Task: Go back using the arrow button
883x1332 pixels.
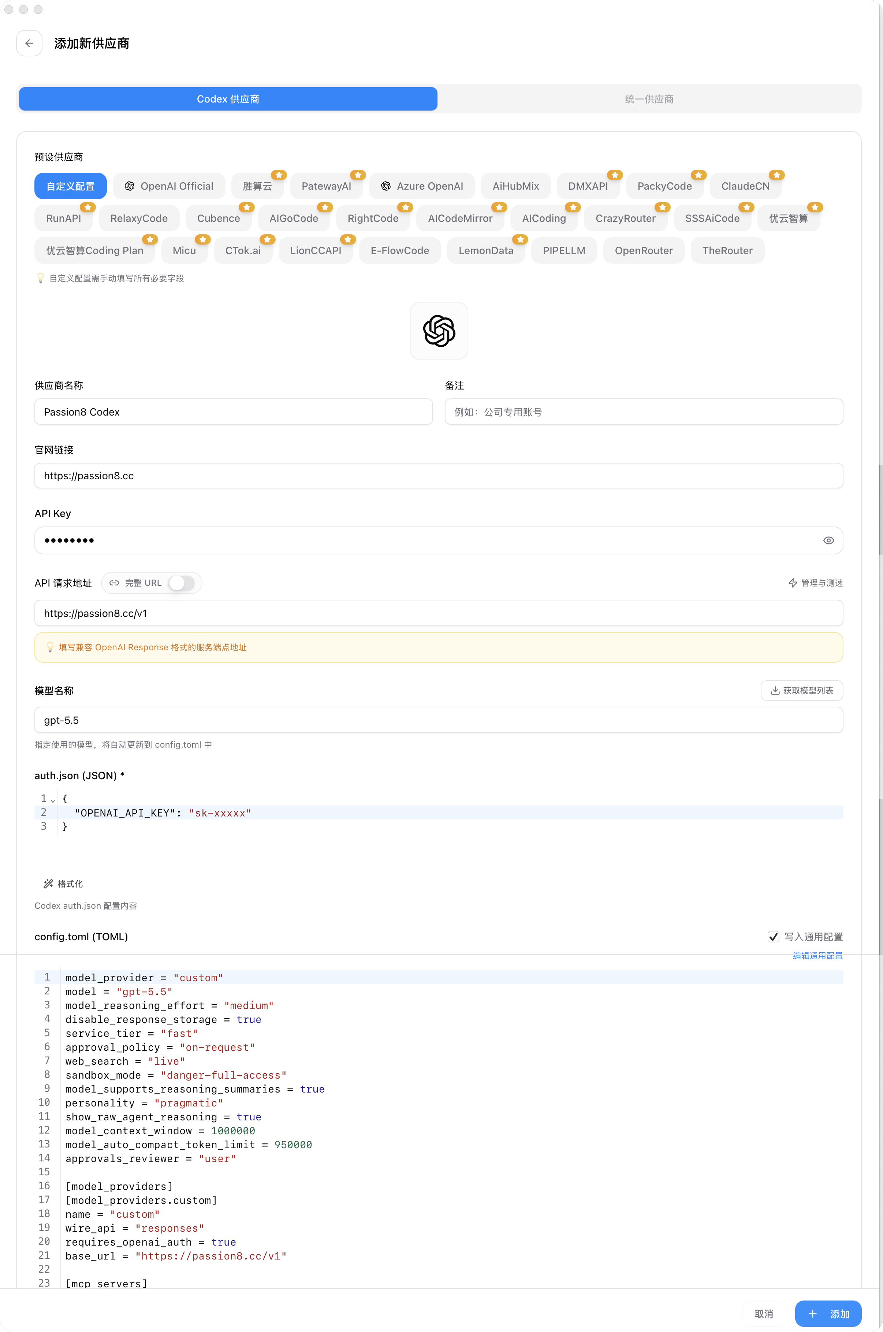Action: pos(29,43)
